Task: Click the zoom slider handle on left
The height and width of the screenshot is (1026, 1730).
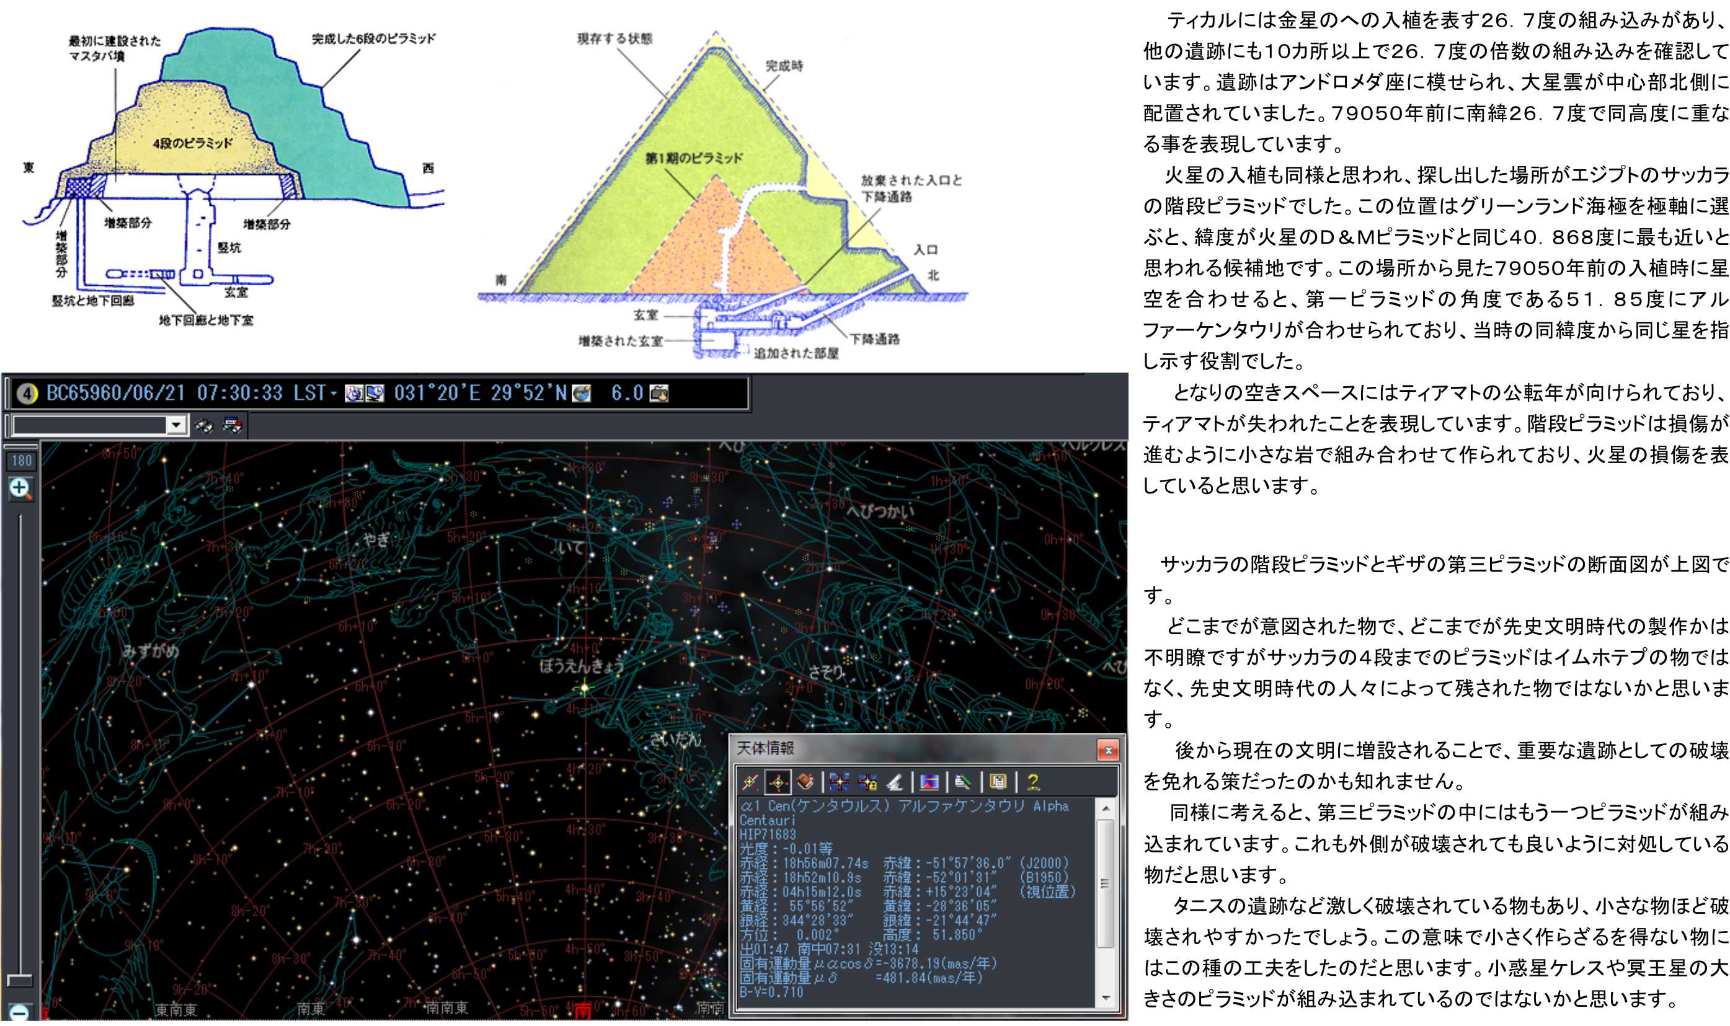Action: coord(19,981)
